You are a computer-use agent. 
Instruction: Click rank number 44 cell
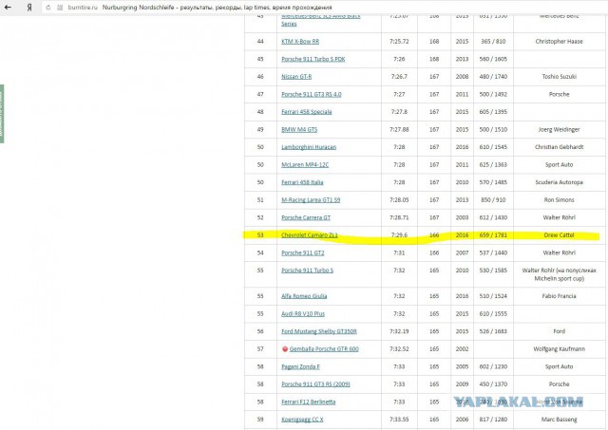click(260, 42)
